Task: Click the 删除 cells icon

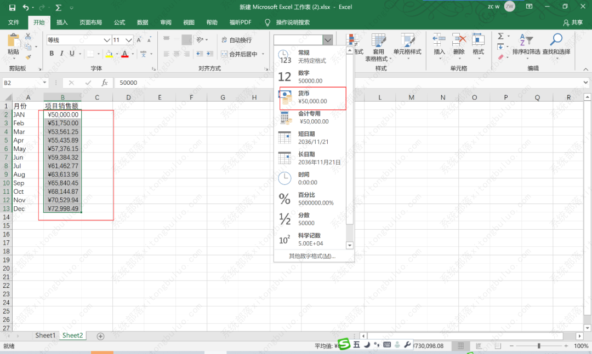Action: click(459, 40)
